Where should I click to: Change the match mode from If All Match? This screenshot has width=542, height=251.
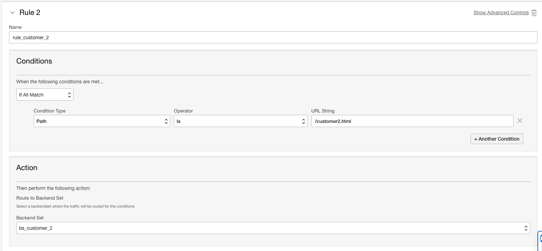tap(45, 94)
